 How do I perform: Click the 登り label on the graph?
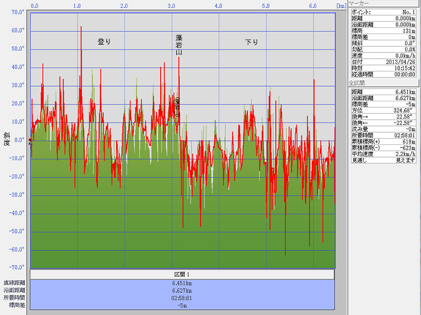[104, 41]
